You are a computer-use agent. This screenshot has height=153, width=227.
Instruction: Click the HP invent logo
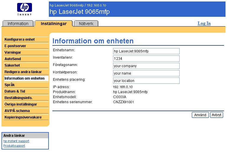point(25,9)
